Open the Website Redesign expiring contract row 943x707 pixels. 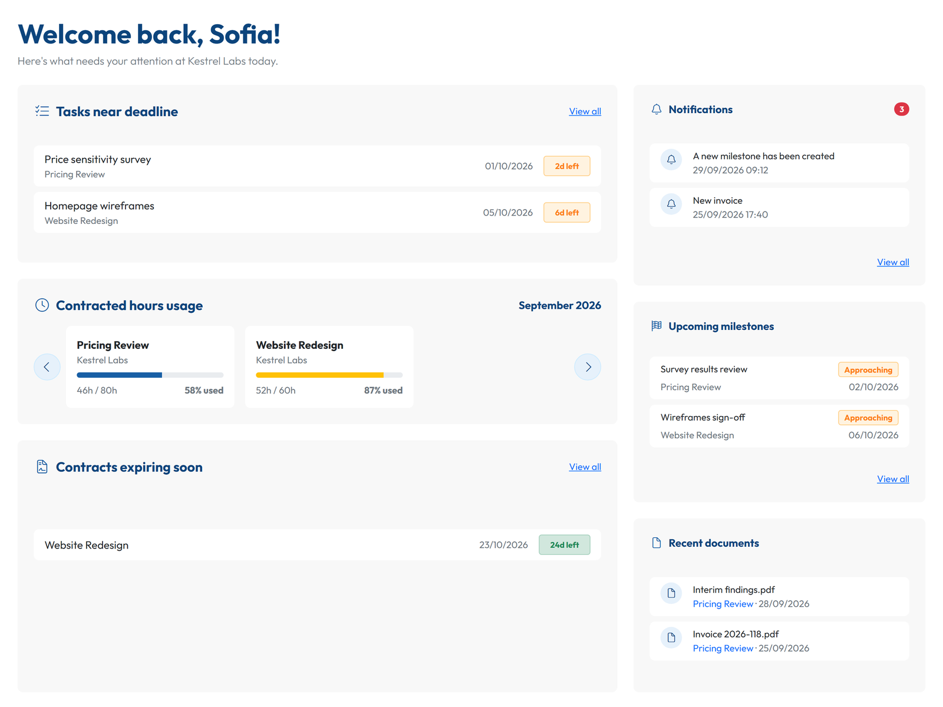318,545
